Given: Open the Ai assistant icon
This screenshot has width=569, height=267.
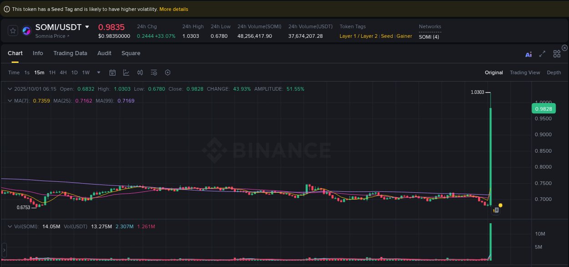Looking at the screenshot, I should pyautogui.click(x=528, y=54).
